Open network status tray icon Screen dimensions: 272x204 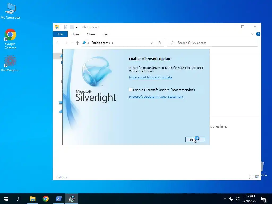click(231, 199)
